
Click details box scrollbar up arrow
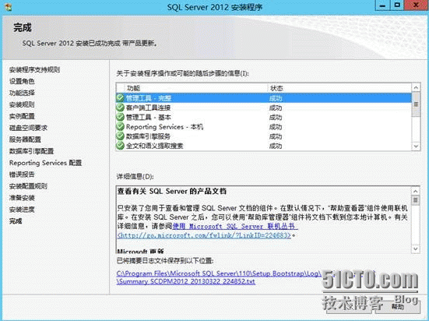[415, 191]
